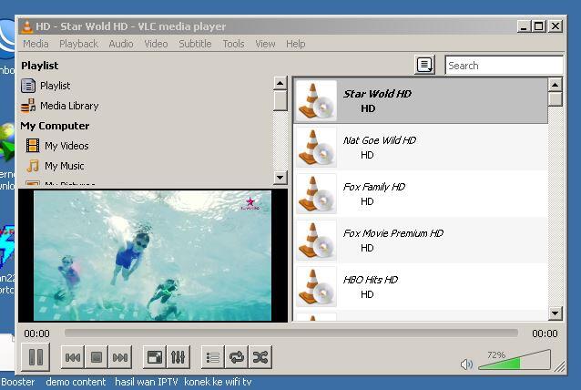
Task: Select the HBO Hits HD entry
Action: point(421,286)
